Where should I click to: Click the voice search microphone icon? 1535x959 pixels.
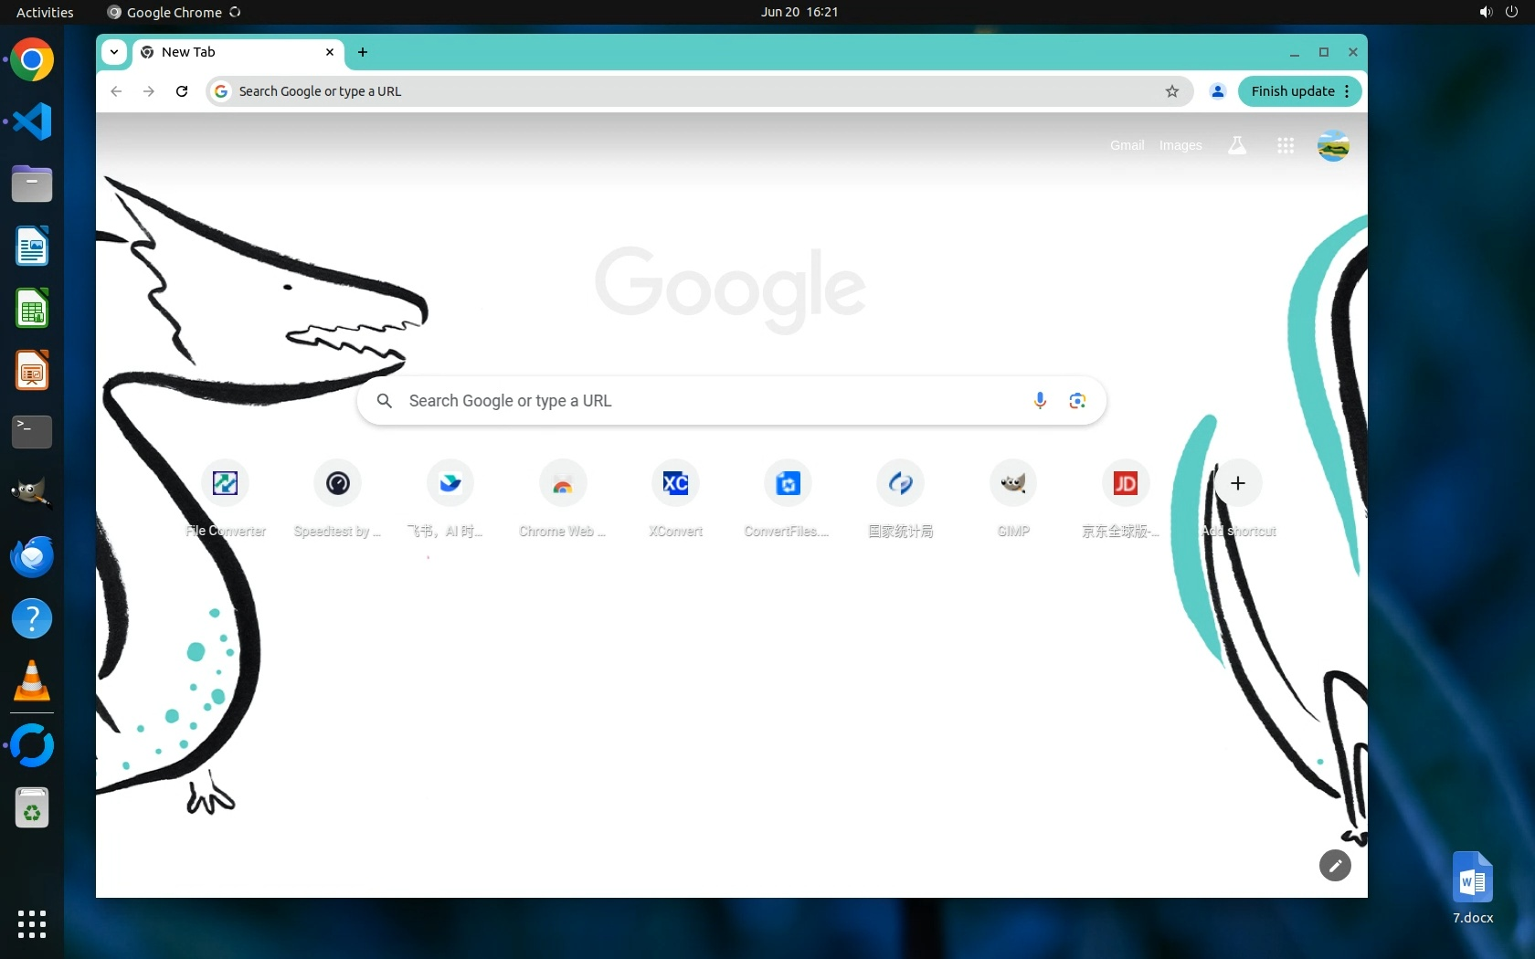(x=1040, y=401)
